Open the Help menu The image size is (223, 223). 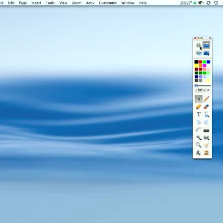point(143,3)
